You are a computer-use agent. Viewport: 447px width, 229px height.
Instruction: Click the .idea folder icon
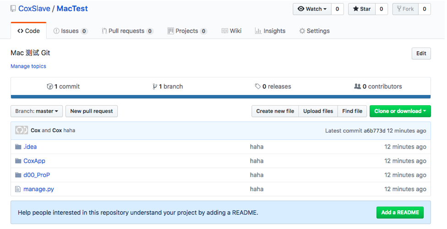[x=18, y=147]
